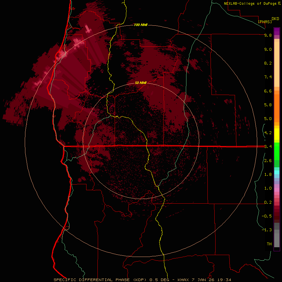Select the 9.0 value on the color scale
This screenshot has height=282, width=282.
pyautogui.click(x=268, y=49)
